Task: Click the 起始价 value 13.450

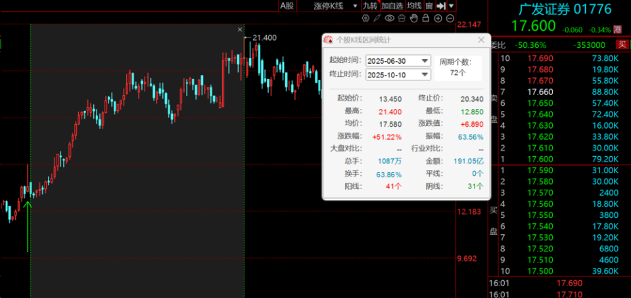Action: (x=390, y=99)
